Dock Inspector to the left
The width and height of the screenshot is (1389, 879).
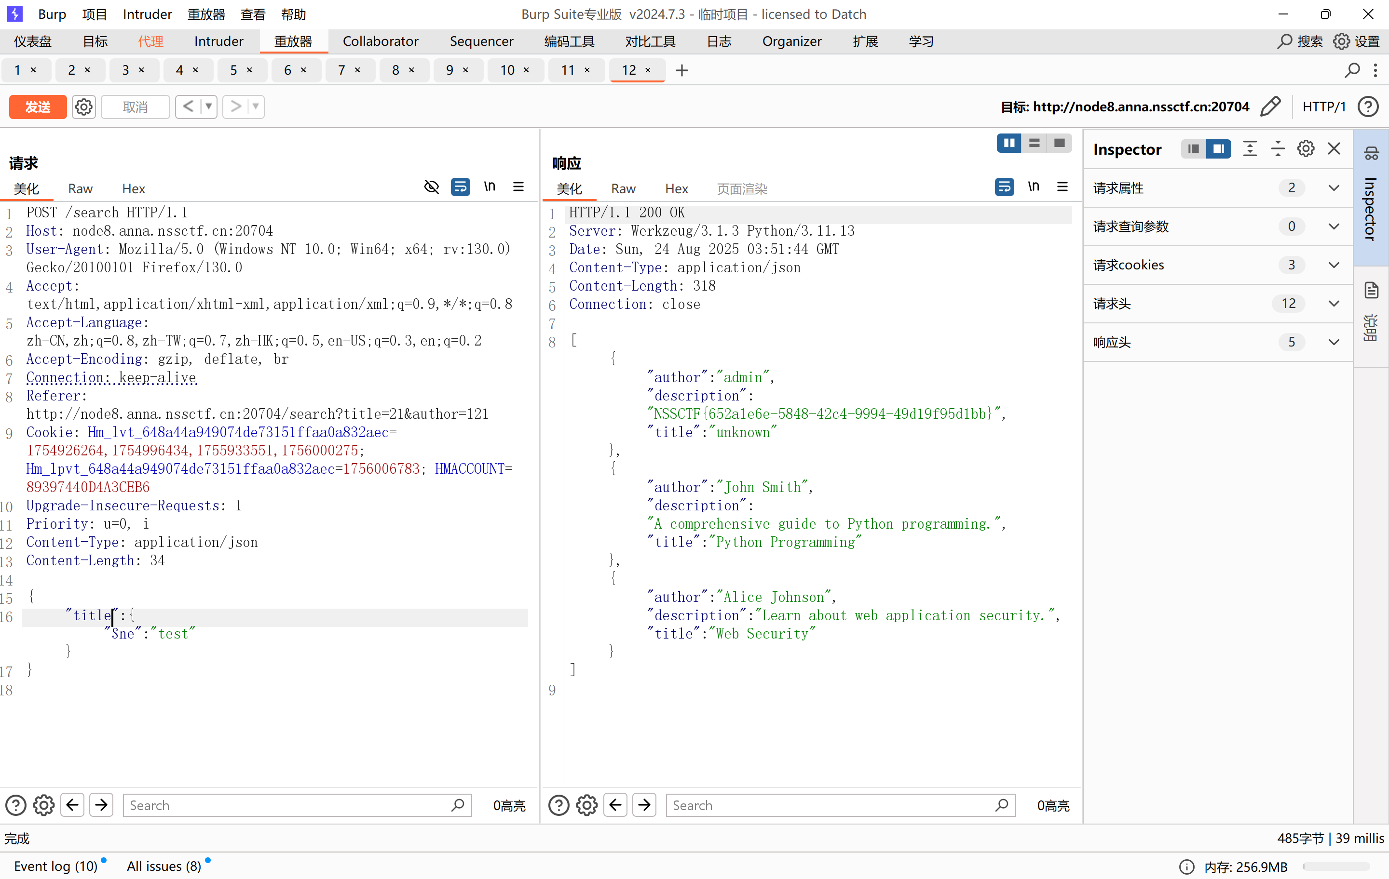(1194, 149)
